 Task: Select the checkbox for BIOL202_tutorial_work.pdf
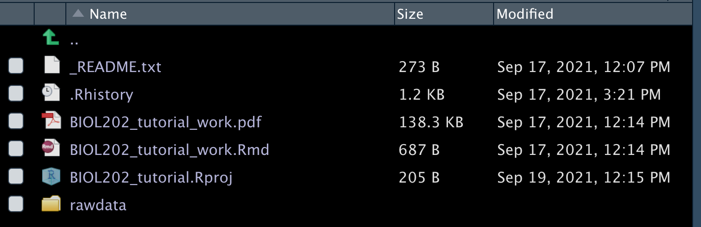pos(16,121)
